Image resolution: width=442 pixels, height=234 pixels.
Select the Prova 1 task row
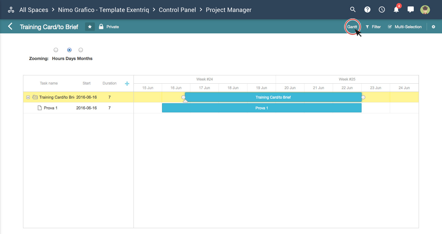tap(78, 108)
